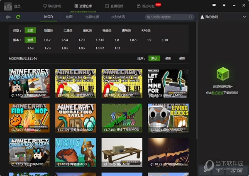The width and height of the screenshot is (249, 176).
Task: Click the user avatar icon beside 登录
Action: pos(8,6)
